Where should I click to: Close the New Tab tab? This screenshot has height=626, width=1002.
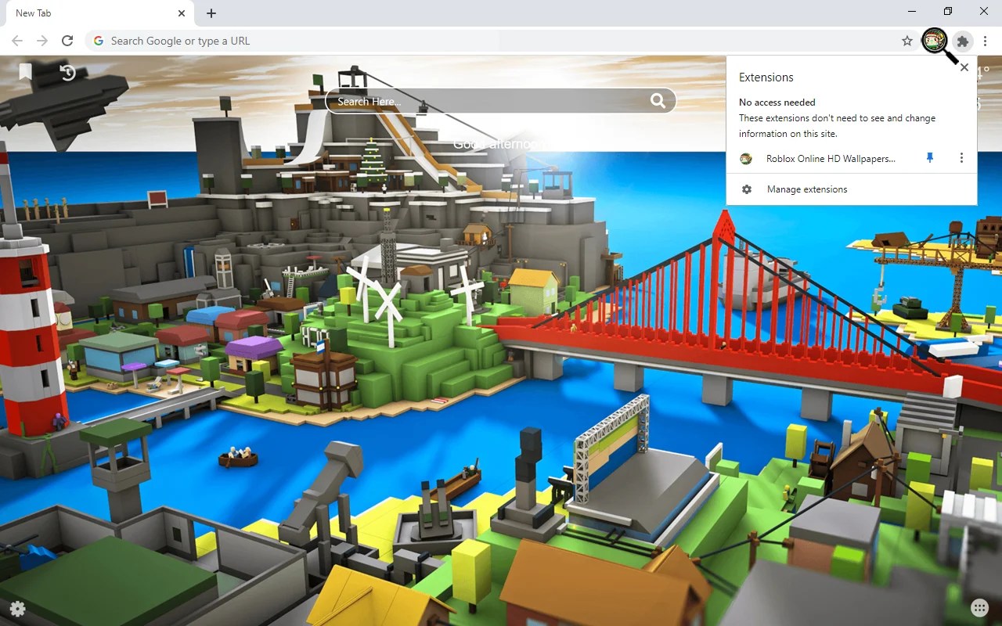point(182,13)
